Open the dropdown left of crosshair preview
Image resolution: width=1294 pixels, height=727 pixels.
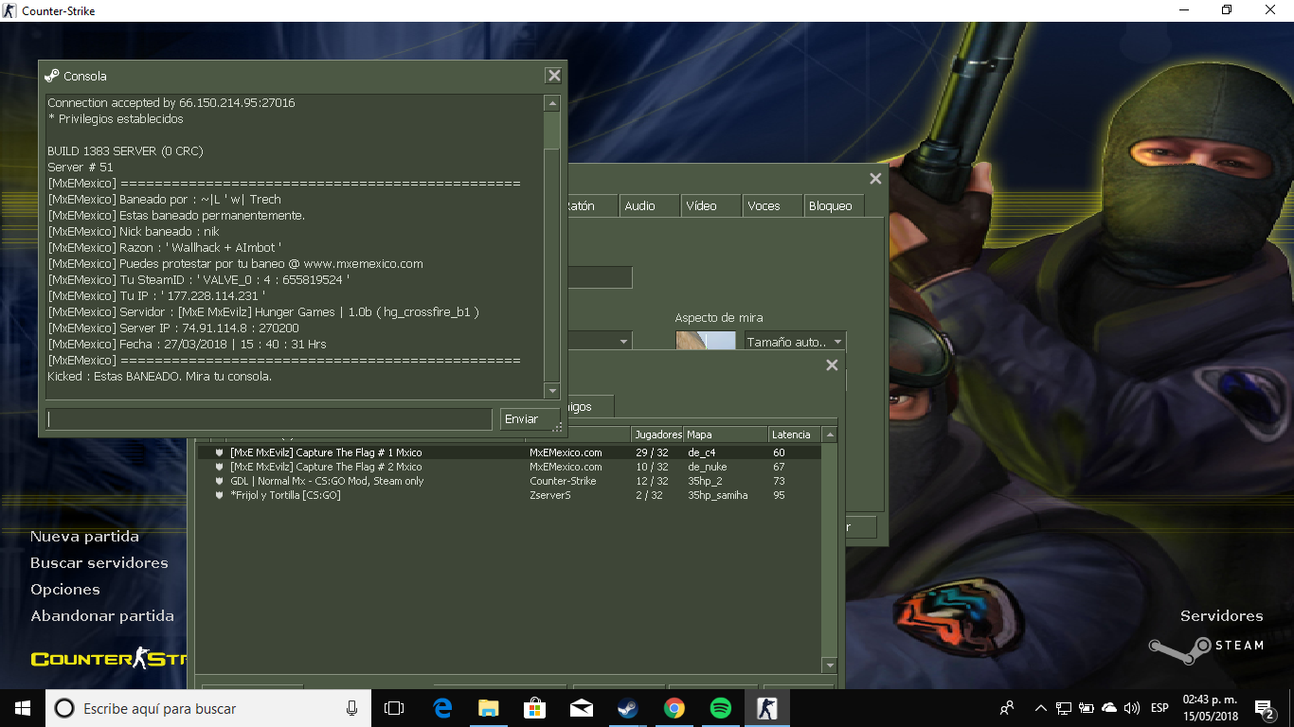[x=600, y=342]
